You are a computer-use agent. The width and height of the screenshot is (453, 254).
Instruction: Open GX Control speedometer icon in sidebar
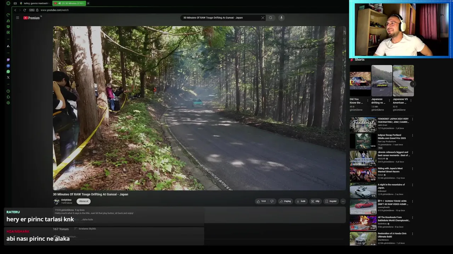[8, 15]
